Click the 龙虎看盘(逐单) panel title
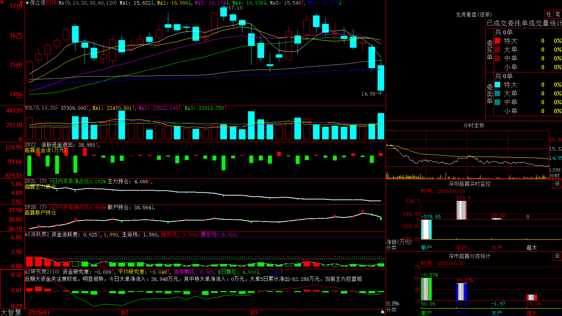 (x=473, y=14)
